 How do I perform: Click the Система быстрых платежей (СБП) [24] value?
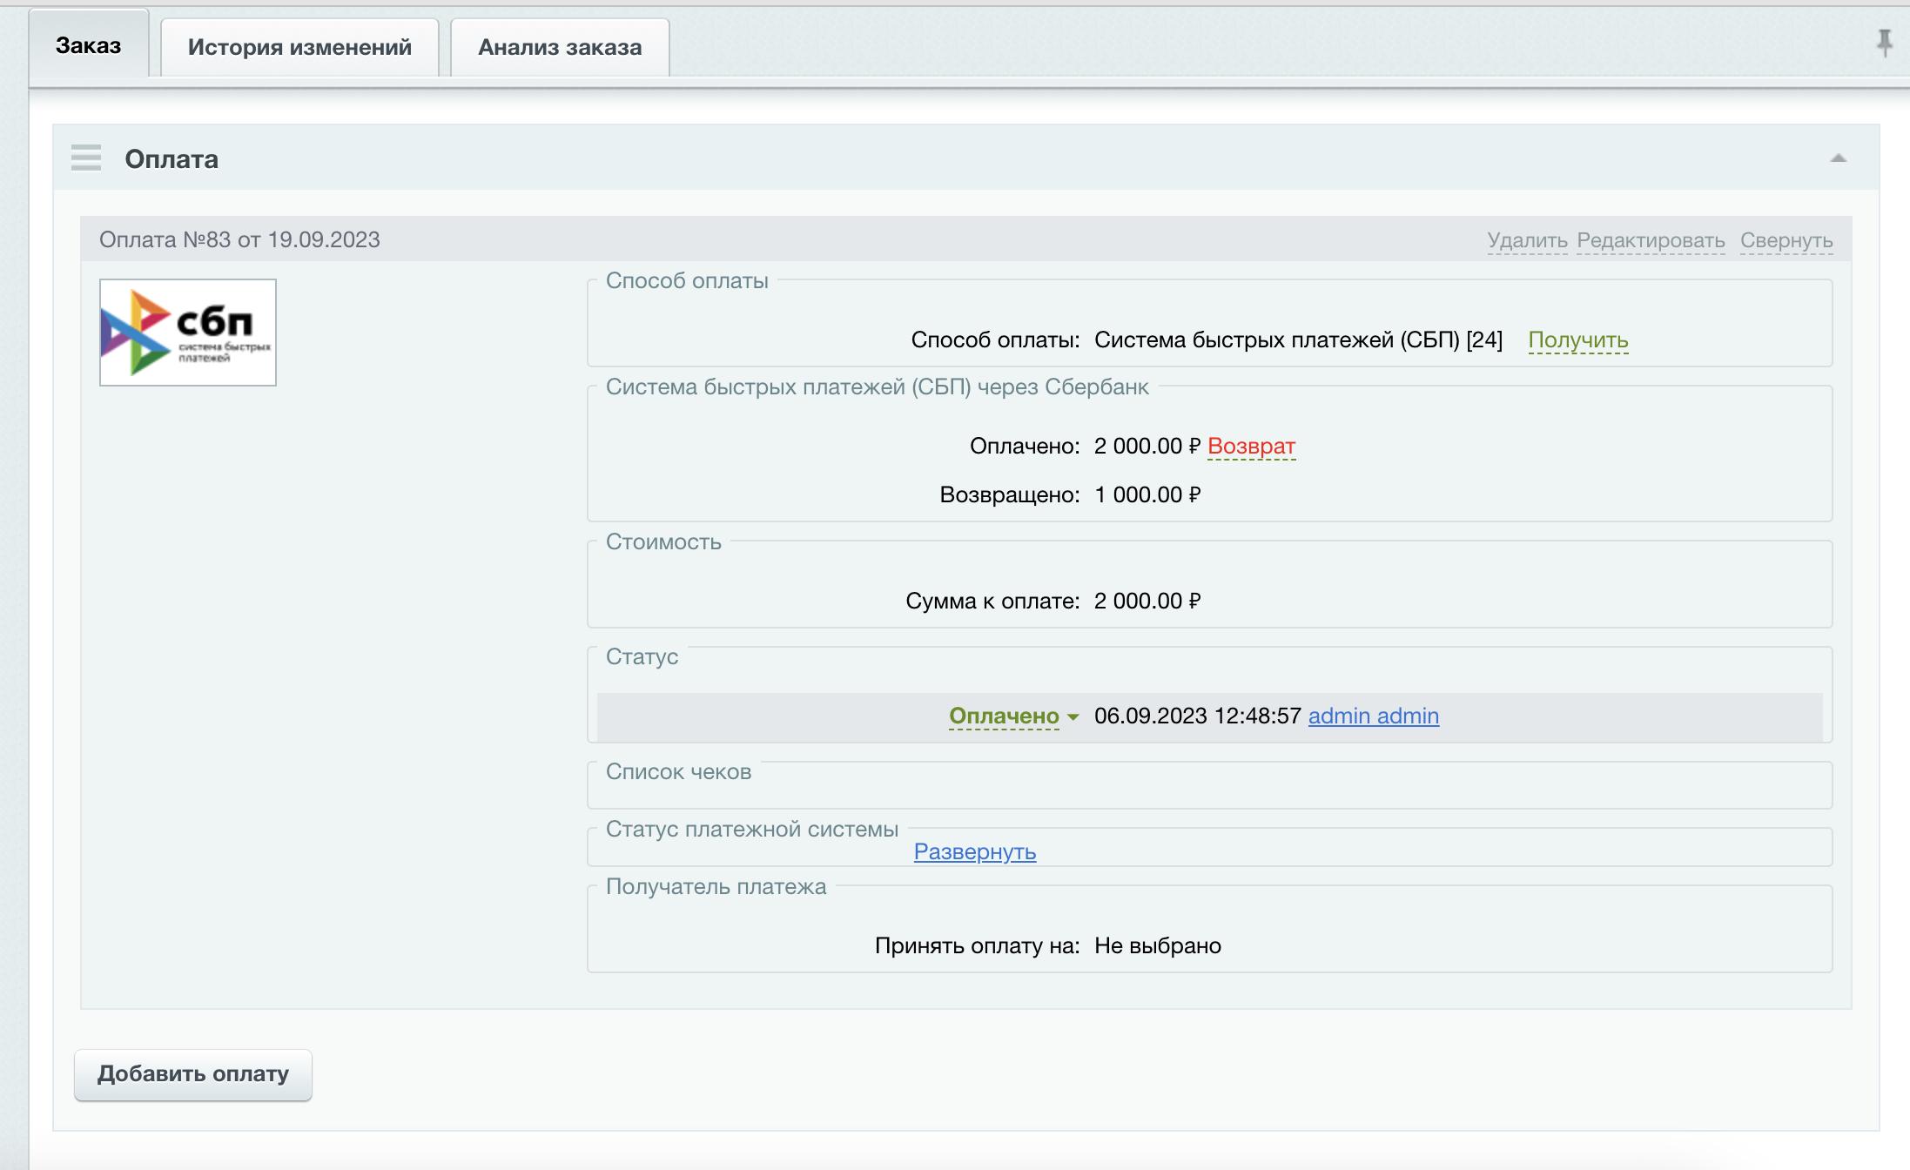[1298, 340]
